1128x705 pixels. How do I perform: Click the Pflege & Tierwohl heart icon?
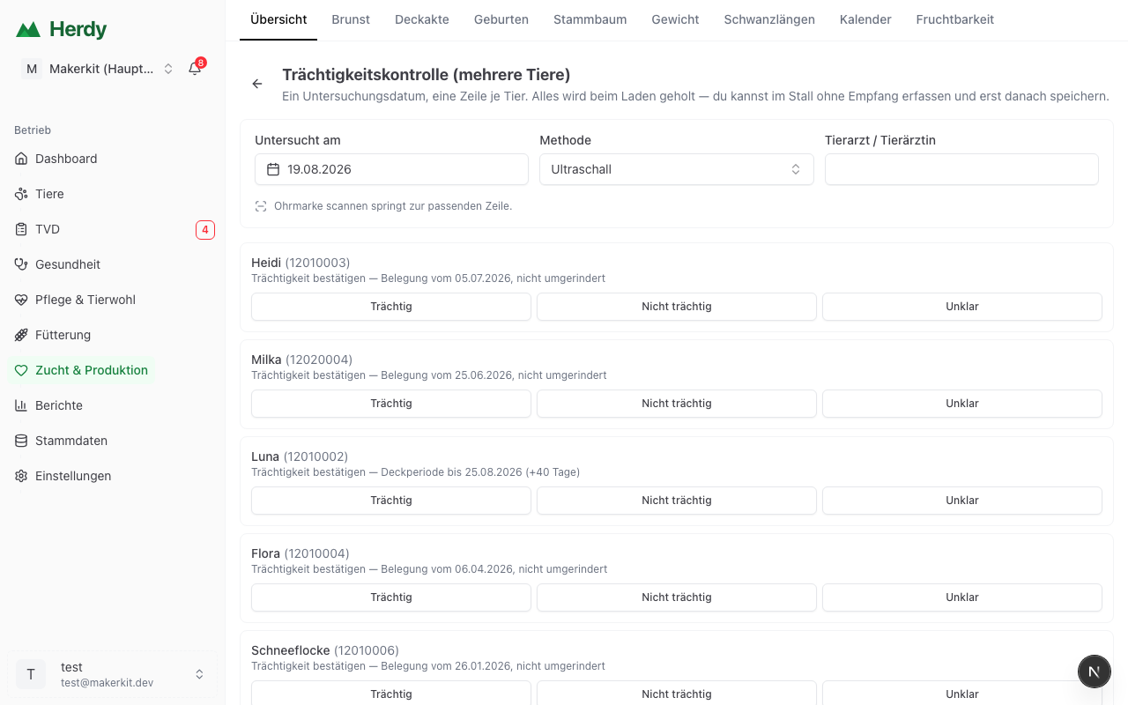pyautogui.click(x=21, y=300)
